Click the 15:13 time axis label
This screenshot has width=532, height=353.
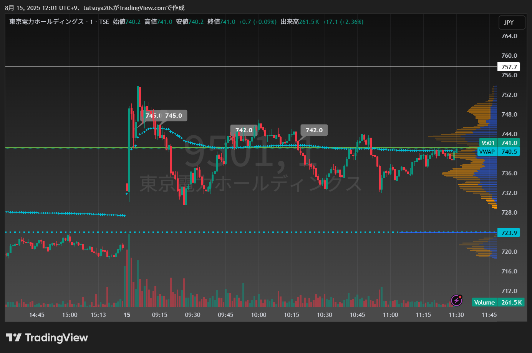(x=98, y=315)
